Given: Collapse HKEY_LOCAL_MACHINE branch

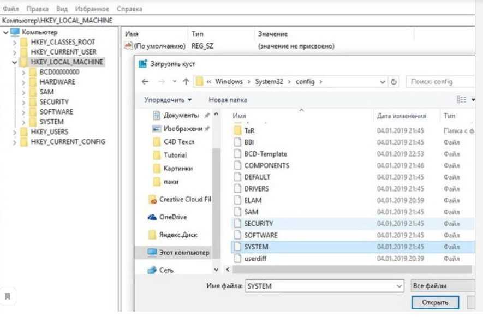Looking at the screenshot, I should tap(15, 62).
